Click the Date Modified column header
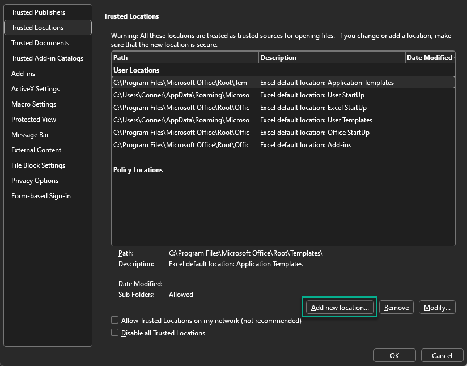 tap(430, 57)
